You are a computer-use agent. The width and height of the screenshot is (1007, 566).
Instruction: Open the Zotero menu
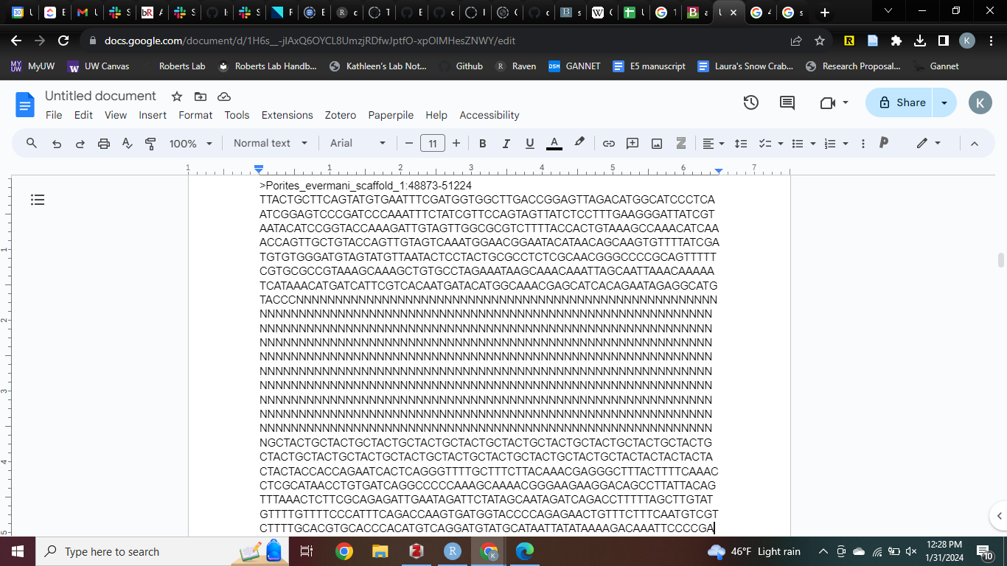click(x=341, y=115)
